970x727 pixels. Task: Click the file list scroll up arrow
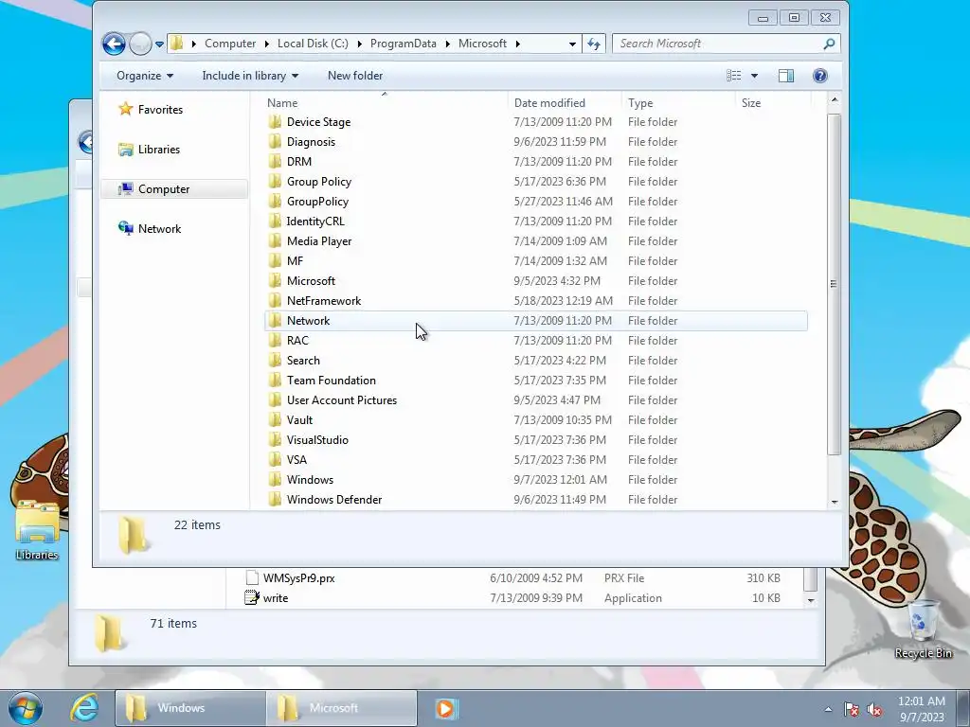point(835,100)
